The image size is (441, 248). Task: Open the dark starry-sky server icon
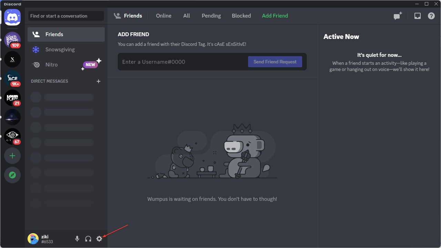click(x=12, y=117)
